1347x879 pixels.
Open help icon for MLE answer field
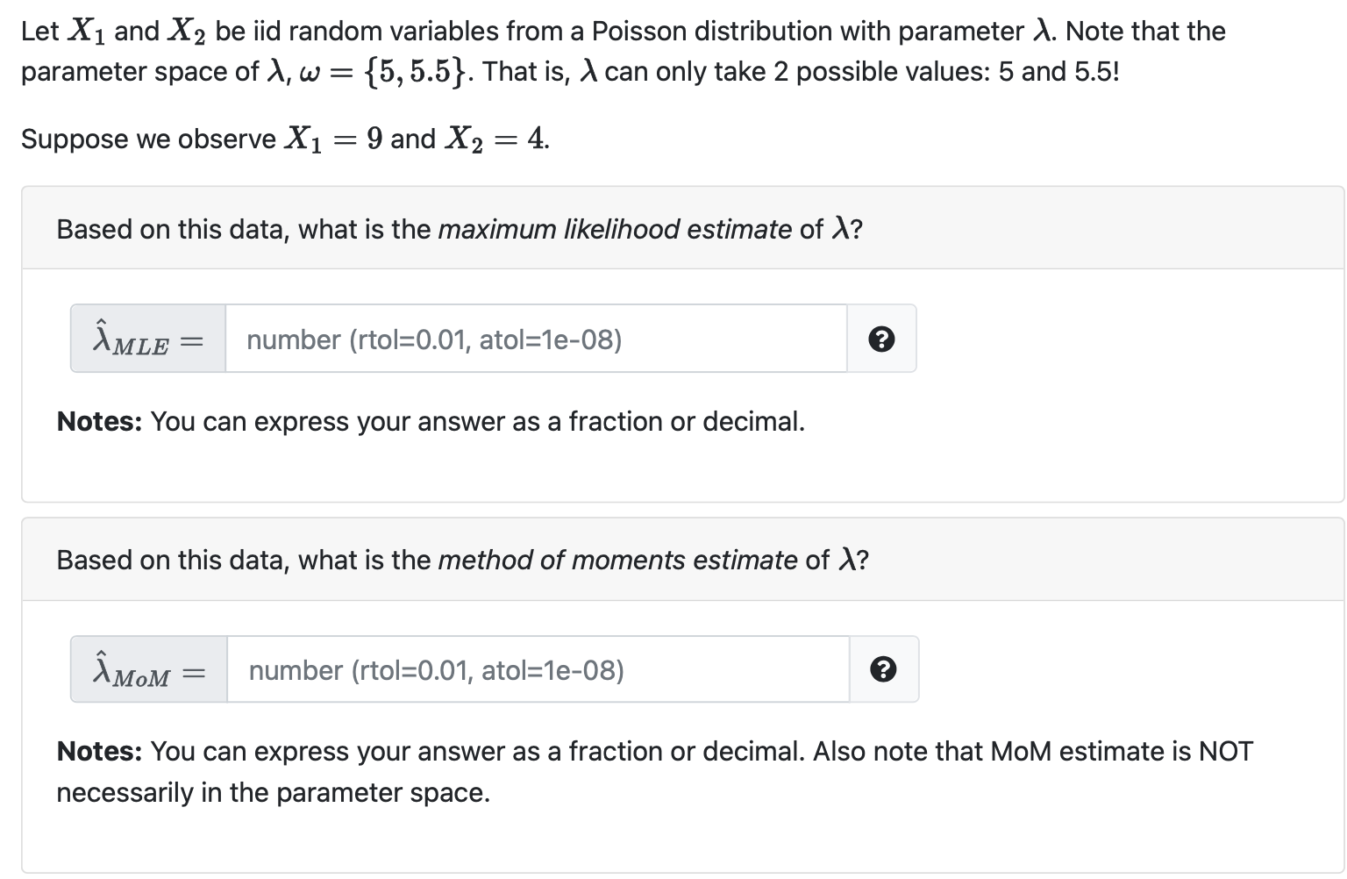pos(881,339)
